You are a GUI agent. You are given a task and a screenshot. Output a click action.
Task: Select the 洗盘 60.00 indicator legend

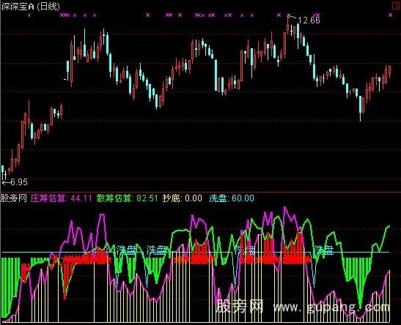tap(232, 198)
